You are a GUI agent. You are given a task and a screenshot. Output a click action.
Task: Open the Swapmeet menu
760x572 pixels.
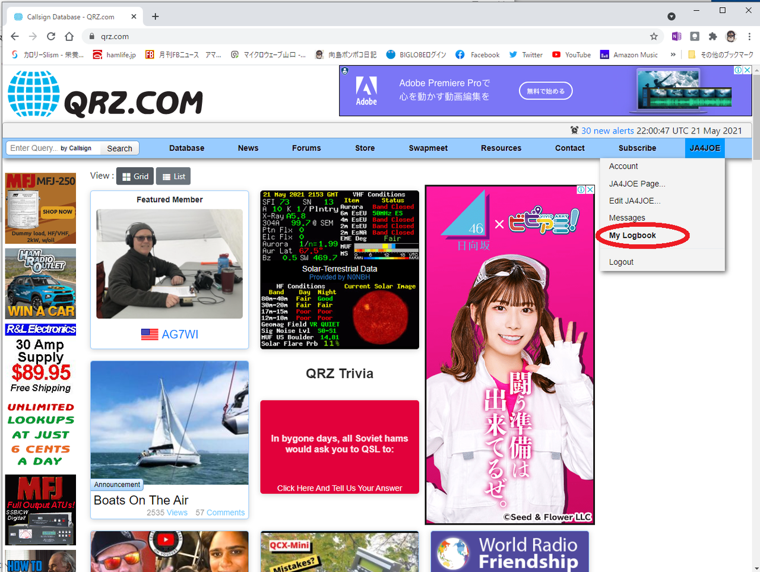[428, 148]
